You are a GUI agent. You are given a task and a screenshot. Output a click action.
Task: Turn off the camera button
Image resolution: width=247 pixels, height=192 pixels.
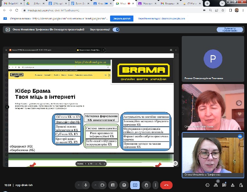tap(103, 185)
